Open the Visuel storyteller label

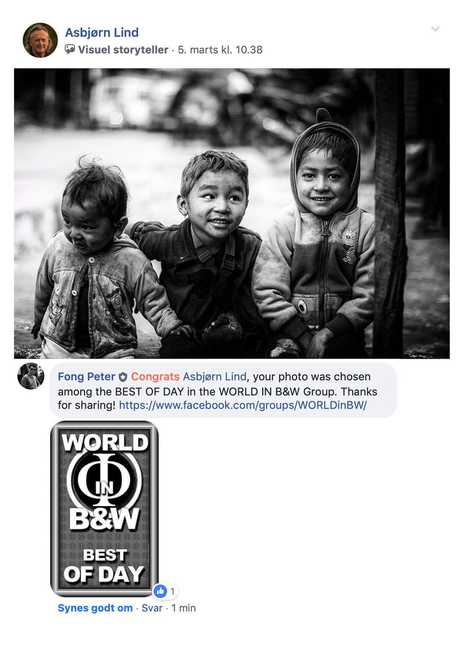tap(123, 50)
